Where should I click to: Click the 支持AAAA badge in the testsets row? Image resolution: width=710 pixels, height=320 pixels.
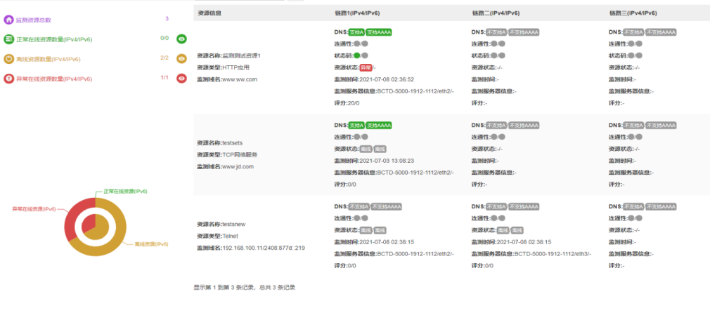(x=378, y=126)
